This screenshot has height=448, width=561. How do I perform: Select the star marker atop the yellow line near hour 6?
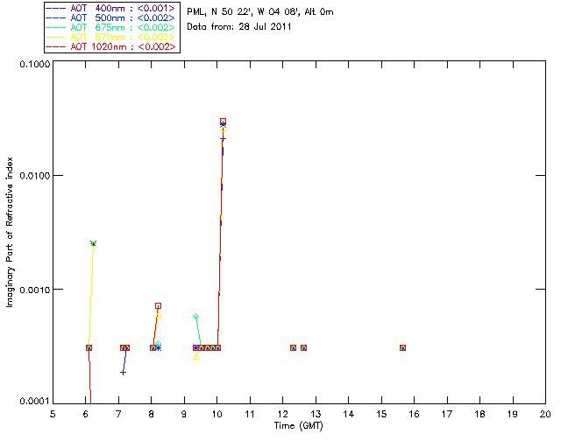94,243
